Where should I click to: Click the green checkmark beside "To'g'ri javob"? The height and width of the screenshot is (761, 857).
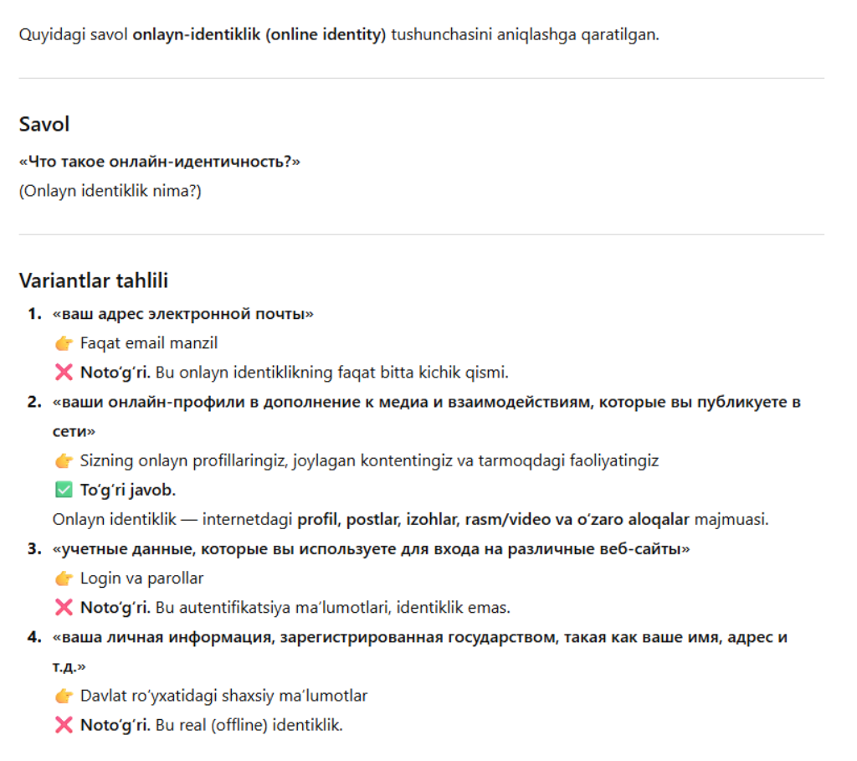pyautogui.click(x=64, y=491)
